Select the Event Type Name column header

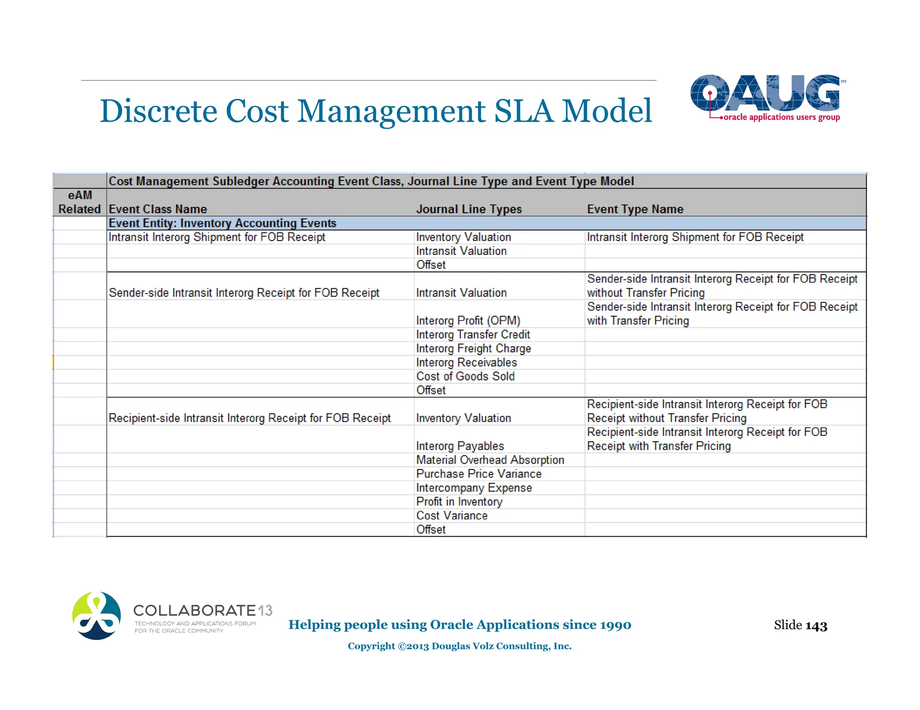(x=635, y=209)
